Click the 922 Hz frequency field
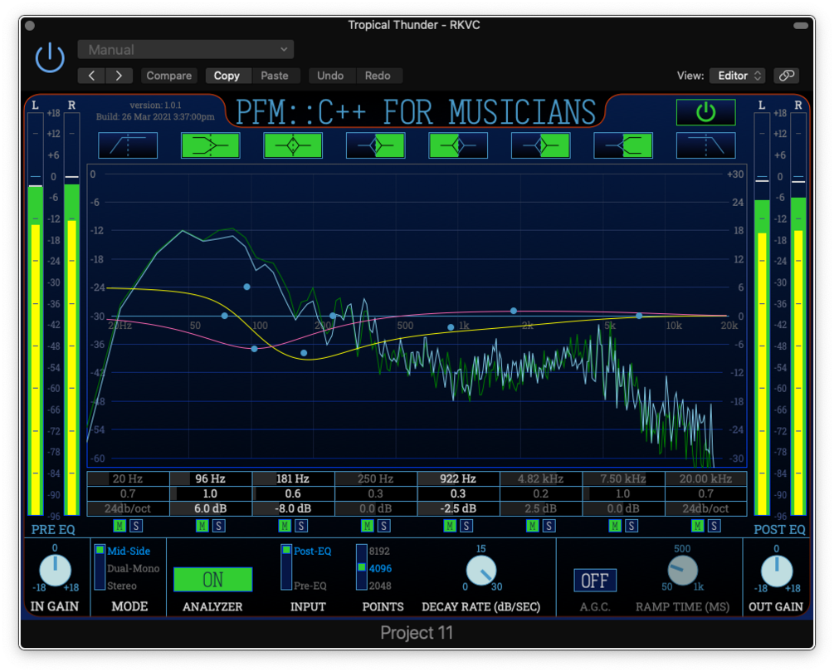834x672 pixels. tap(458, 478)
